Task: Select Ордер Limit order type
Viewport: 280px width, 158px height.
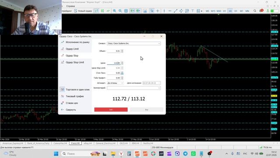Action: (x=75, y=49)
